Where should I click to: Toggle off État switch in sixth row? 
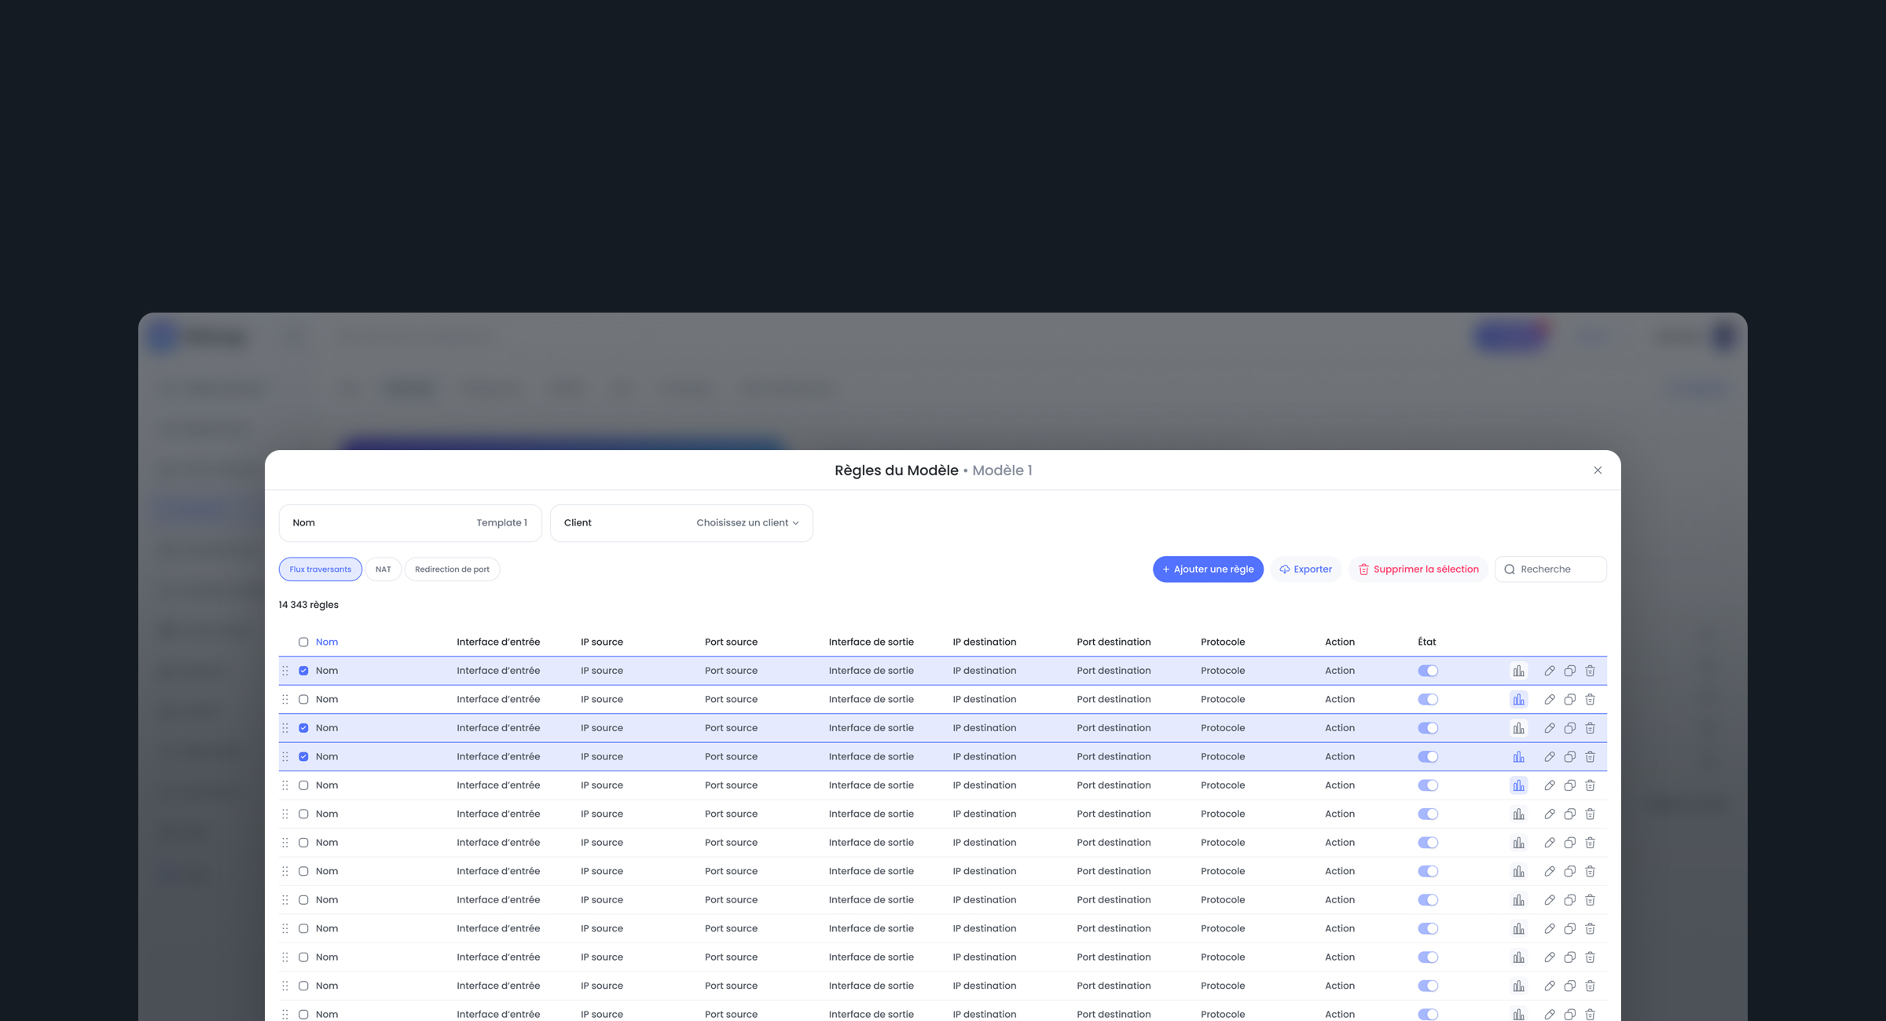1428,814
